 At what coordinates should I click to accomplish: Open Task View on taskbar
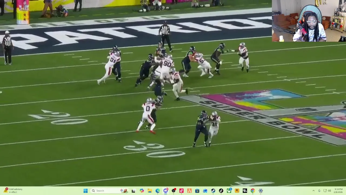133,191
